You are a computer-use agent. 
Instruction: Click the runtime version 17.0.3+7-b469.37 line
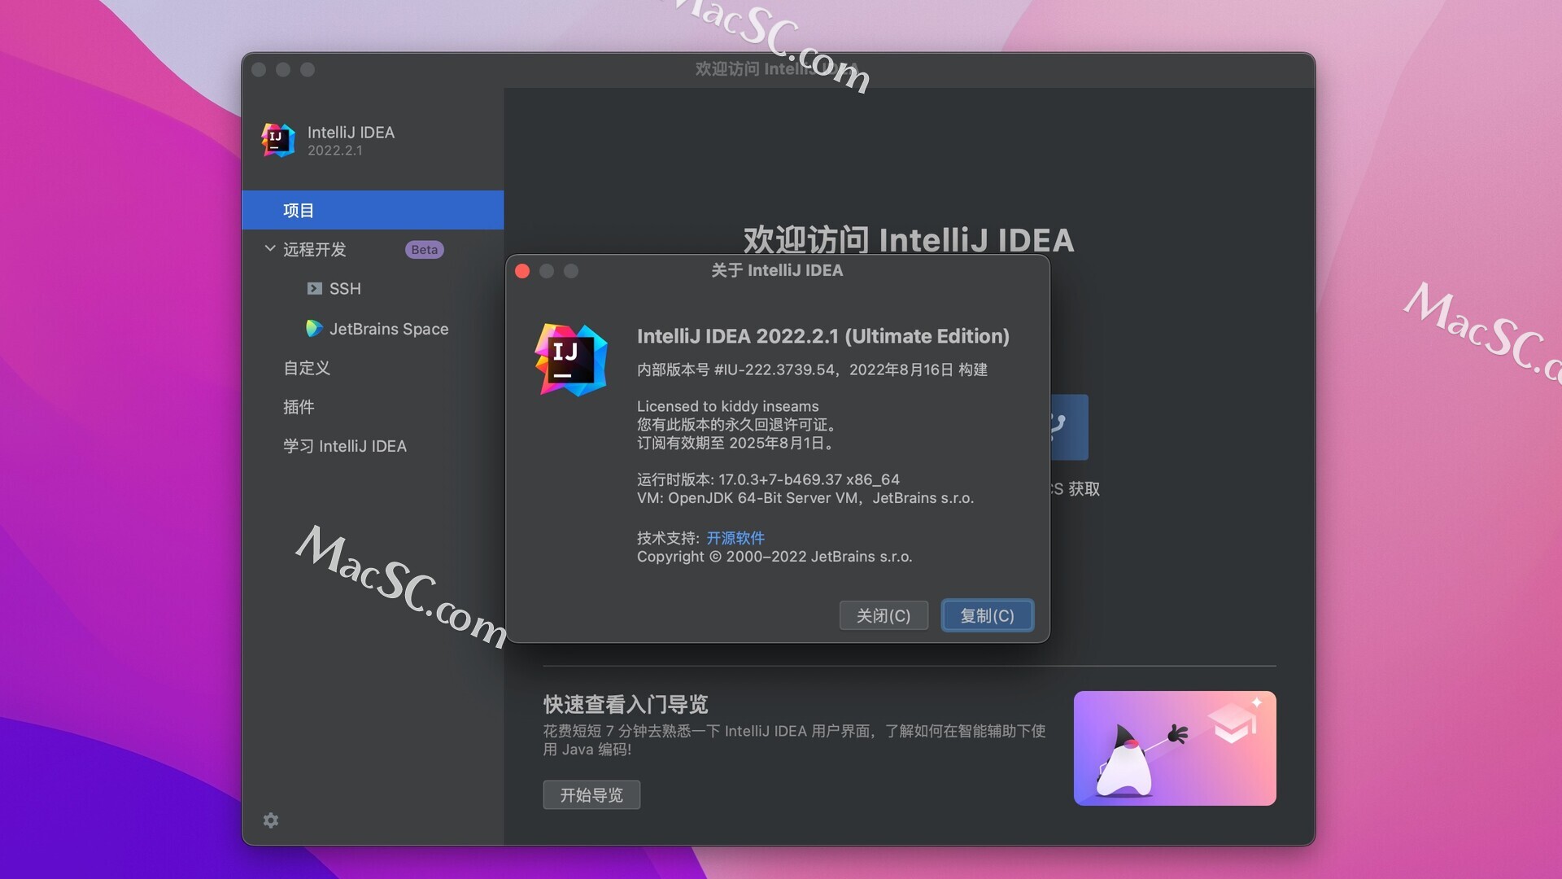point(768,479)
